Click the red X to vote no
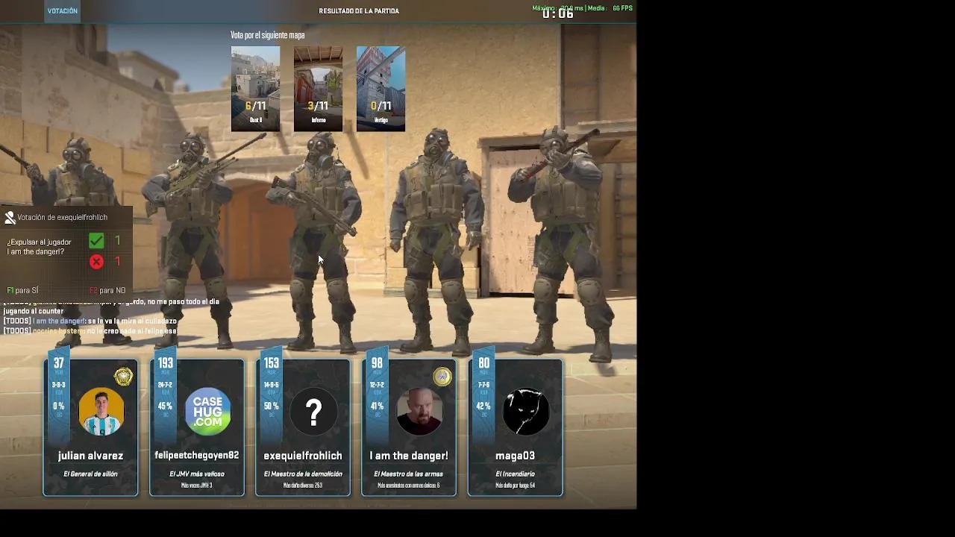This screenshot has width=955, height=537. (x=96, y=262)
